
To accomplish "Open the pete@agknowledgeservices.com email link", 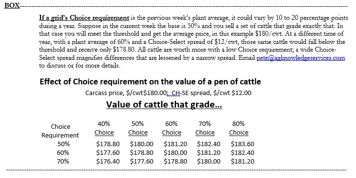I will 301,58.
